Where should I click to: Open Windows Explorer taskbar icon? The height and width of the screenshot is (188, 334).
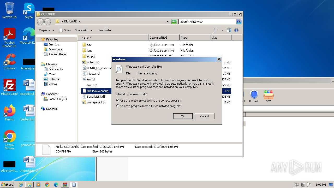(29, 185)
